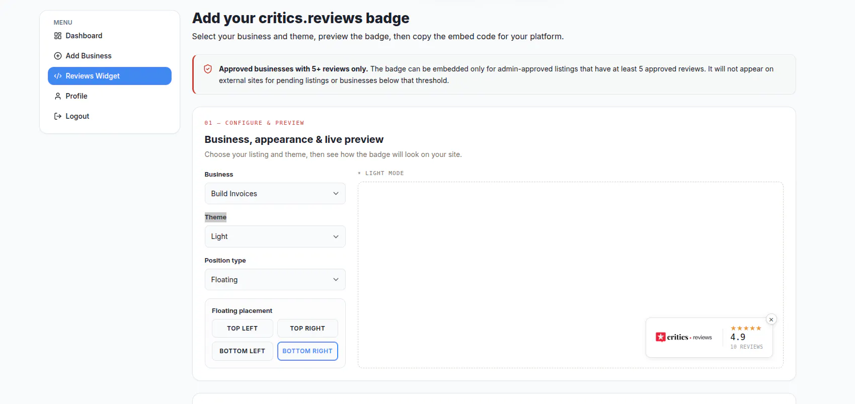Click the shield icon in the notice
855x404 pixels.
coord(208,69)
